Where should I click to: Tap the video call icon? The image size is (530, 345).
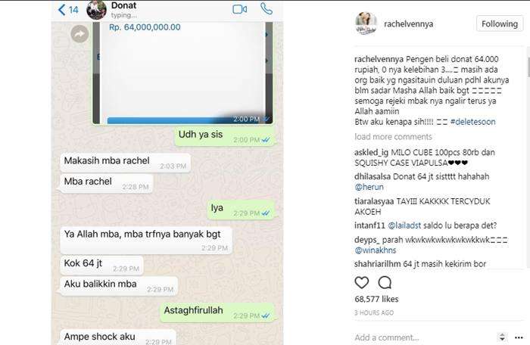240,9
